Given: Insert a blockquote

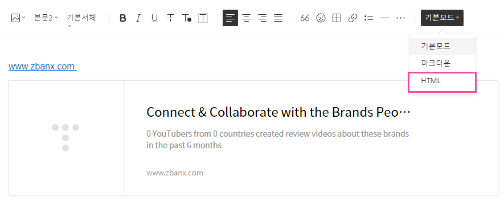Looking at the screenshot, I should click(305, 18).
